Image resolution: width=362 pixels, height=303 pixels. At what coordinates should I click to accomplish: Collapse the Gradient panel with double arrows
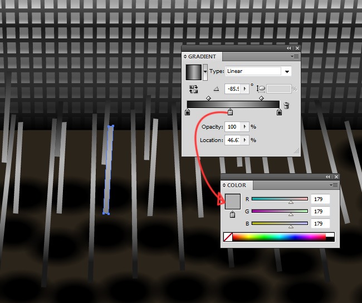tap(289, 48)
